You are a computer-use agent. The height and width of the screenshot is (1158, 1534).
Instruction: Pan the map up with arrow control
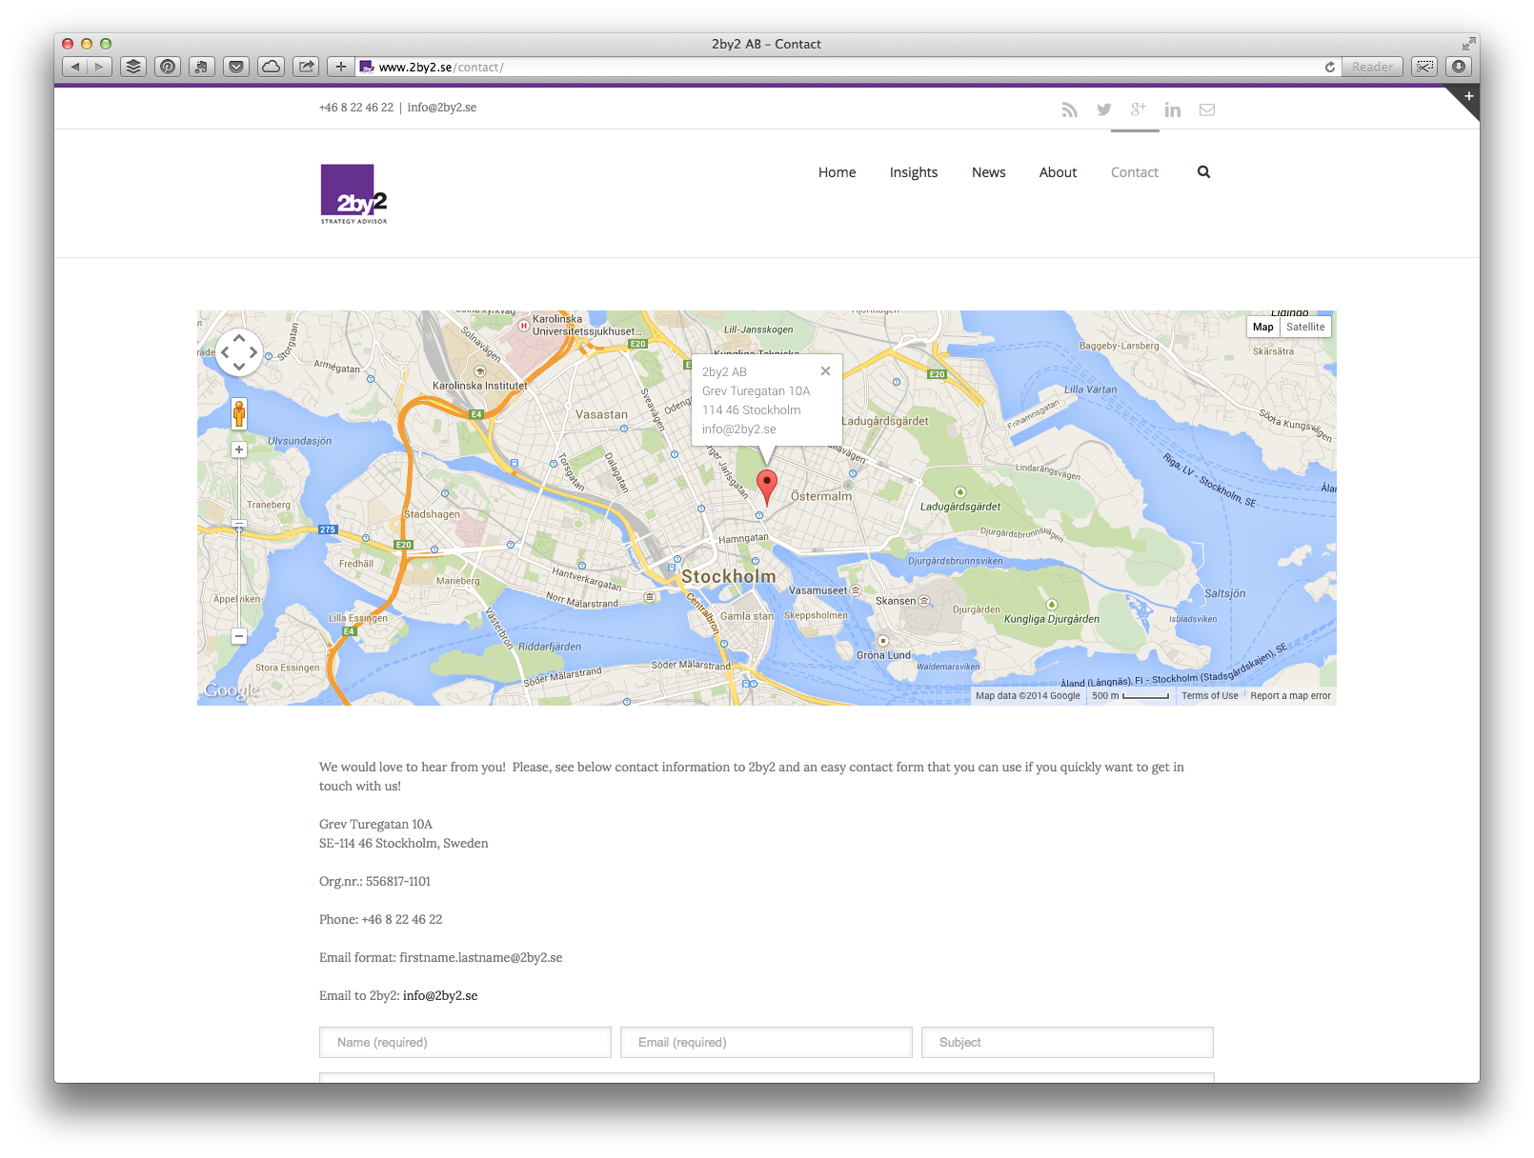click(239, 338)
